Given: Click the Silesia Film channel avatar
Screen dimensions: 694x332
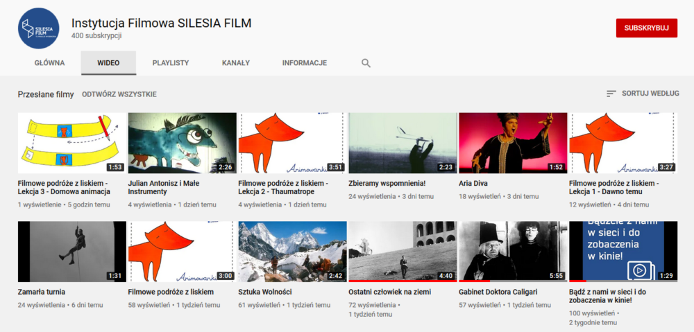Looking at the screenshot, I should [38, 28].
